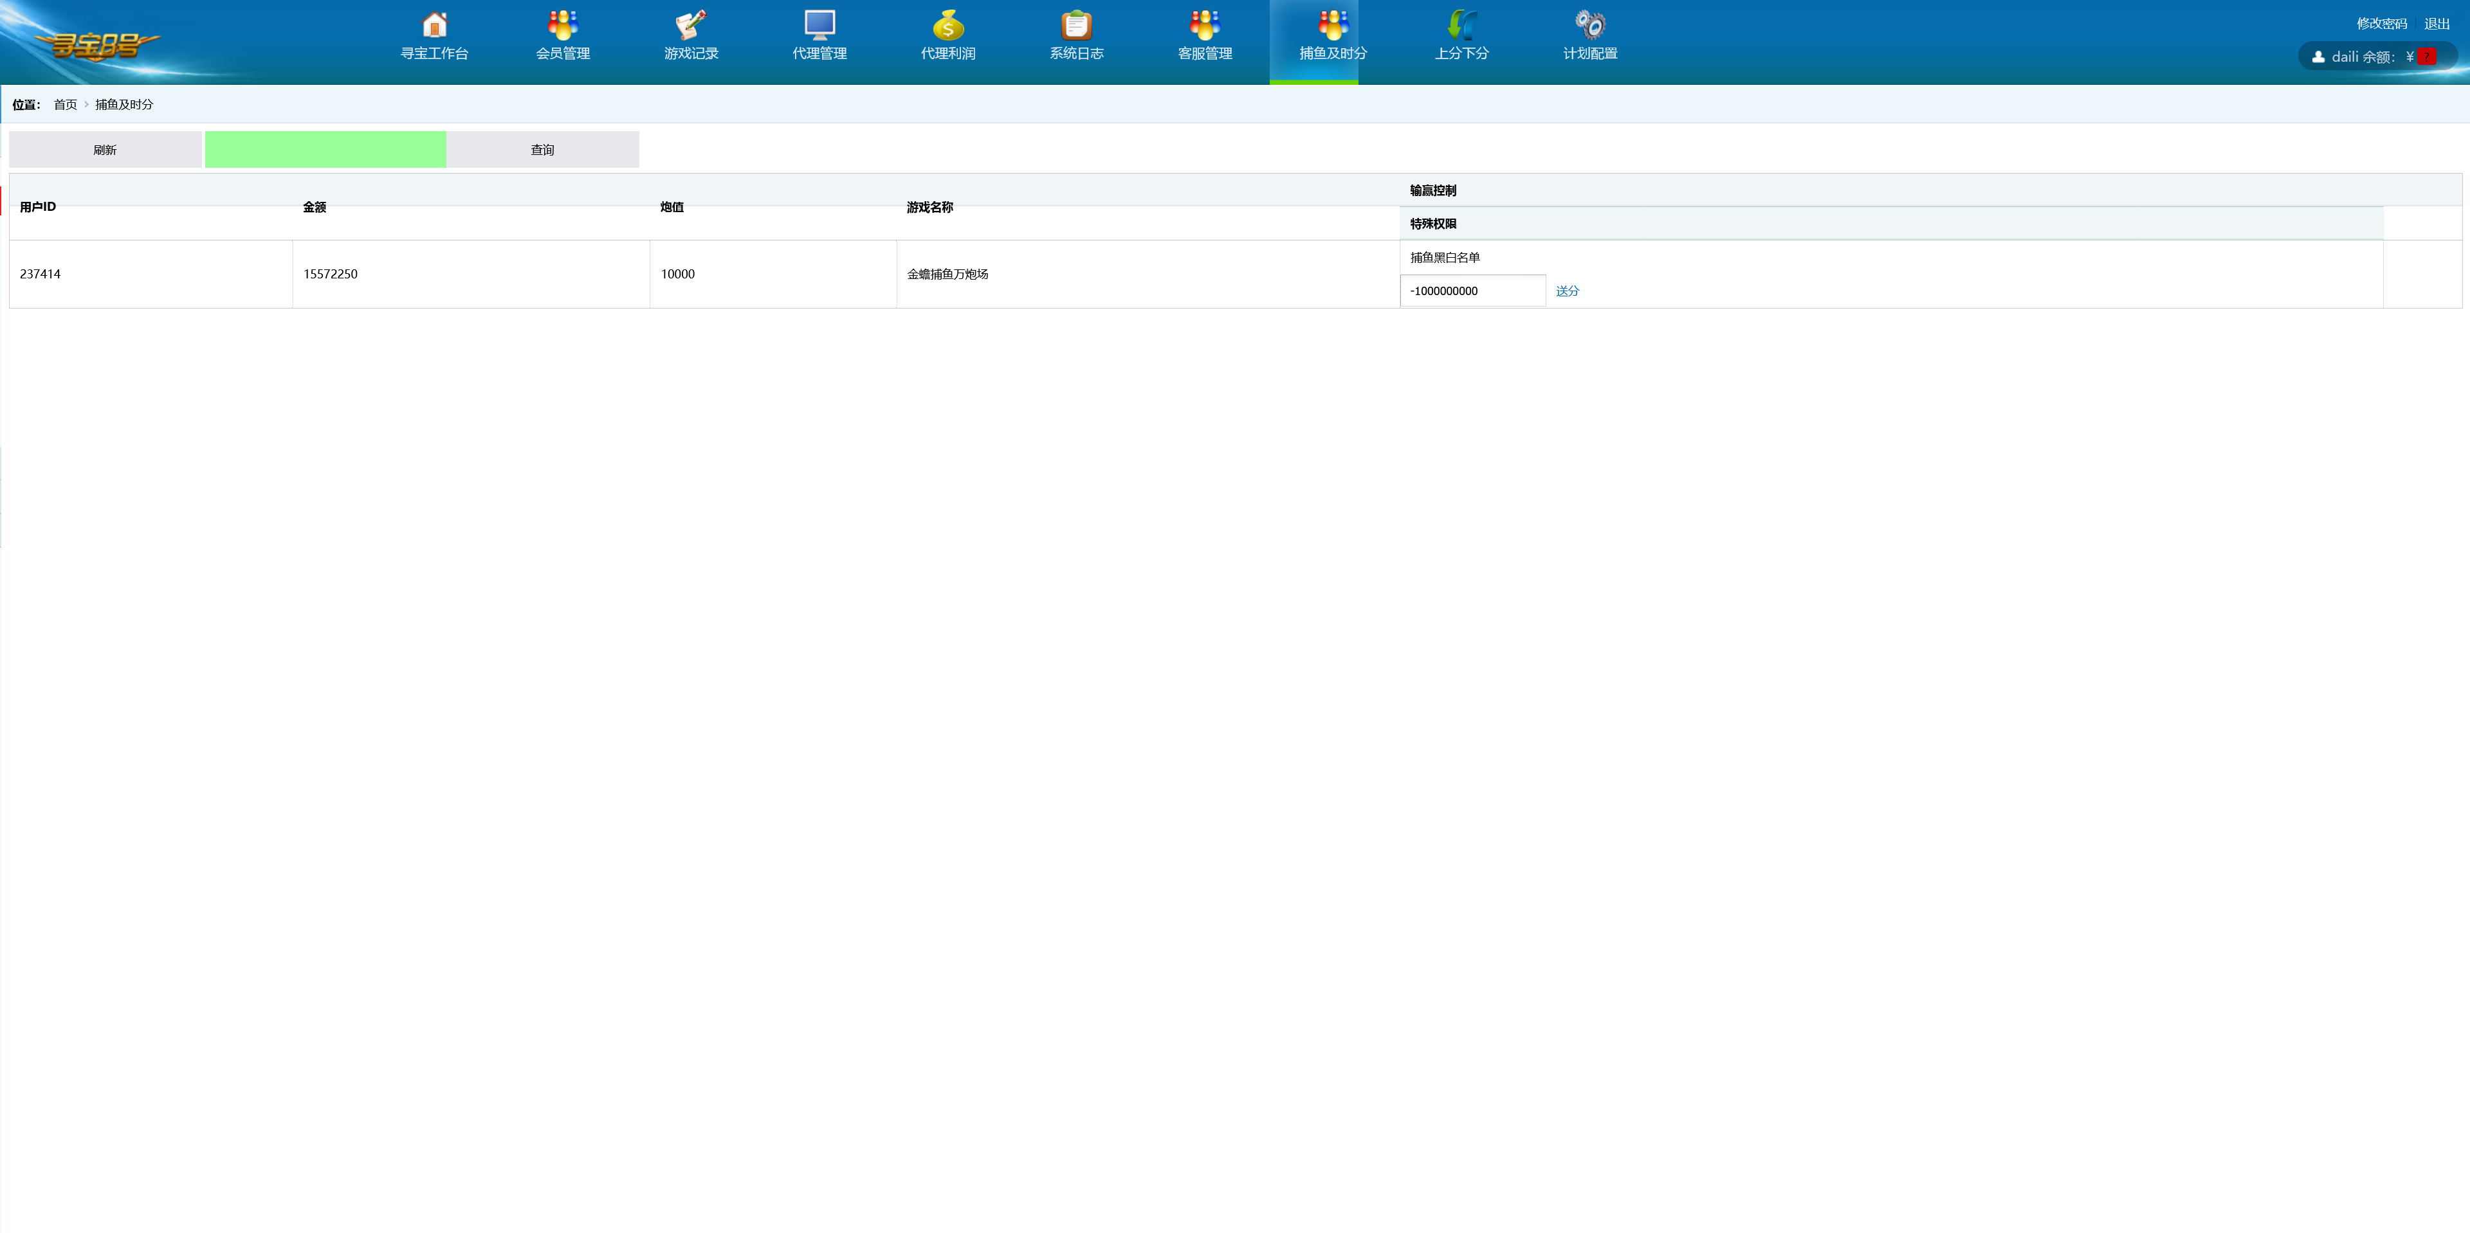Image resolution: width=2470 pixels, height=1233 pixels.
Task: Click the 用户ID column header
Action: click(x=37, y=207)
